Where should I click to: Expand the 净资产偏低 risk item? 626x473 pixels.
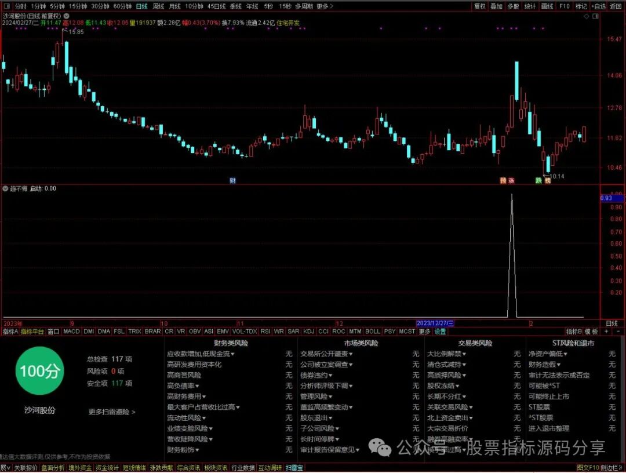pyautogui.click(x=548, y=354)
